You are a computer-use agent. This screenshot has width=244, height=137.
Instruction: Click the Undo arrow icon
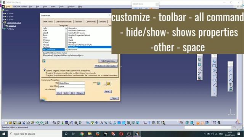click(37, 123)
